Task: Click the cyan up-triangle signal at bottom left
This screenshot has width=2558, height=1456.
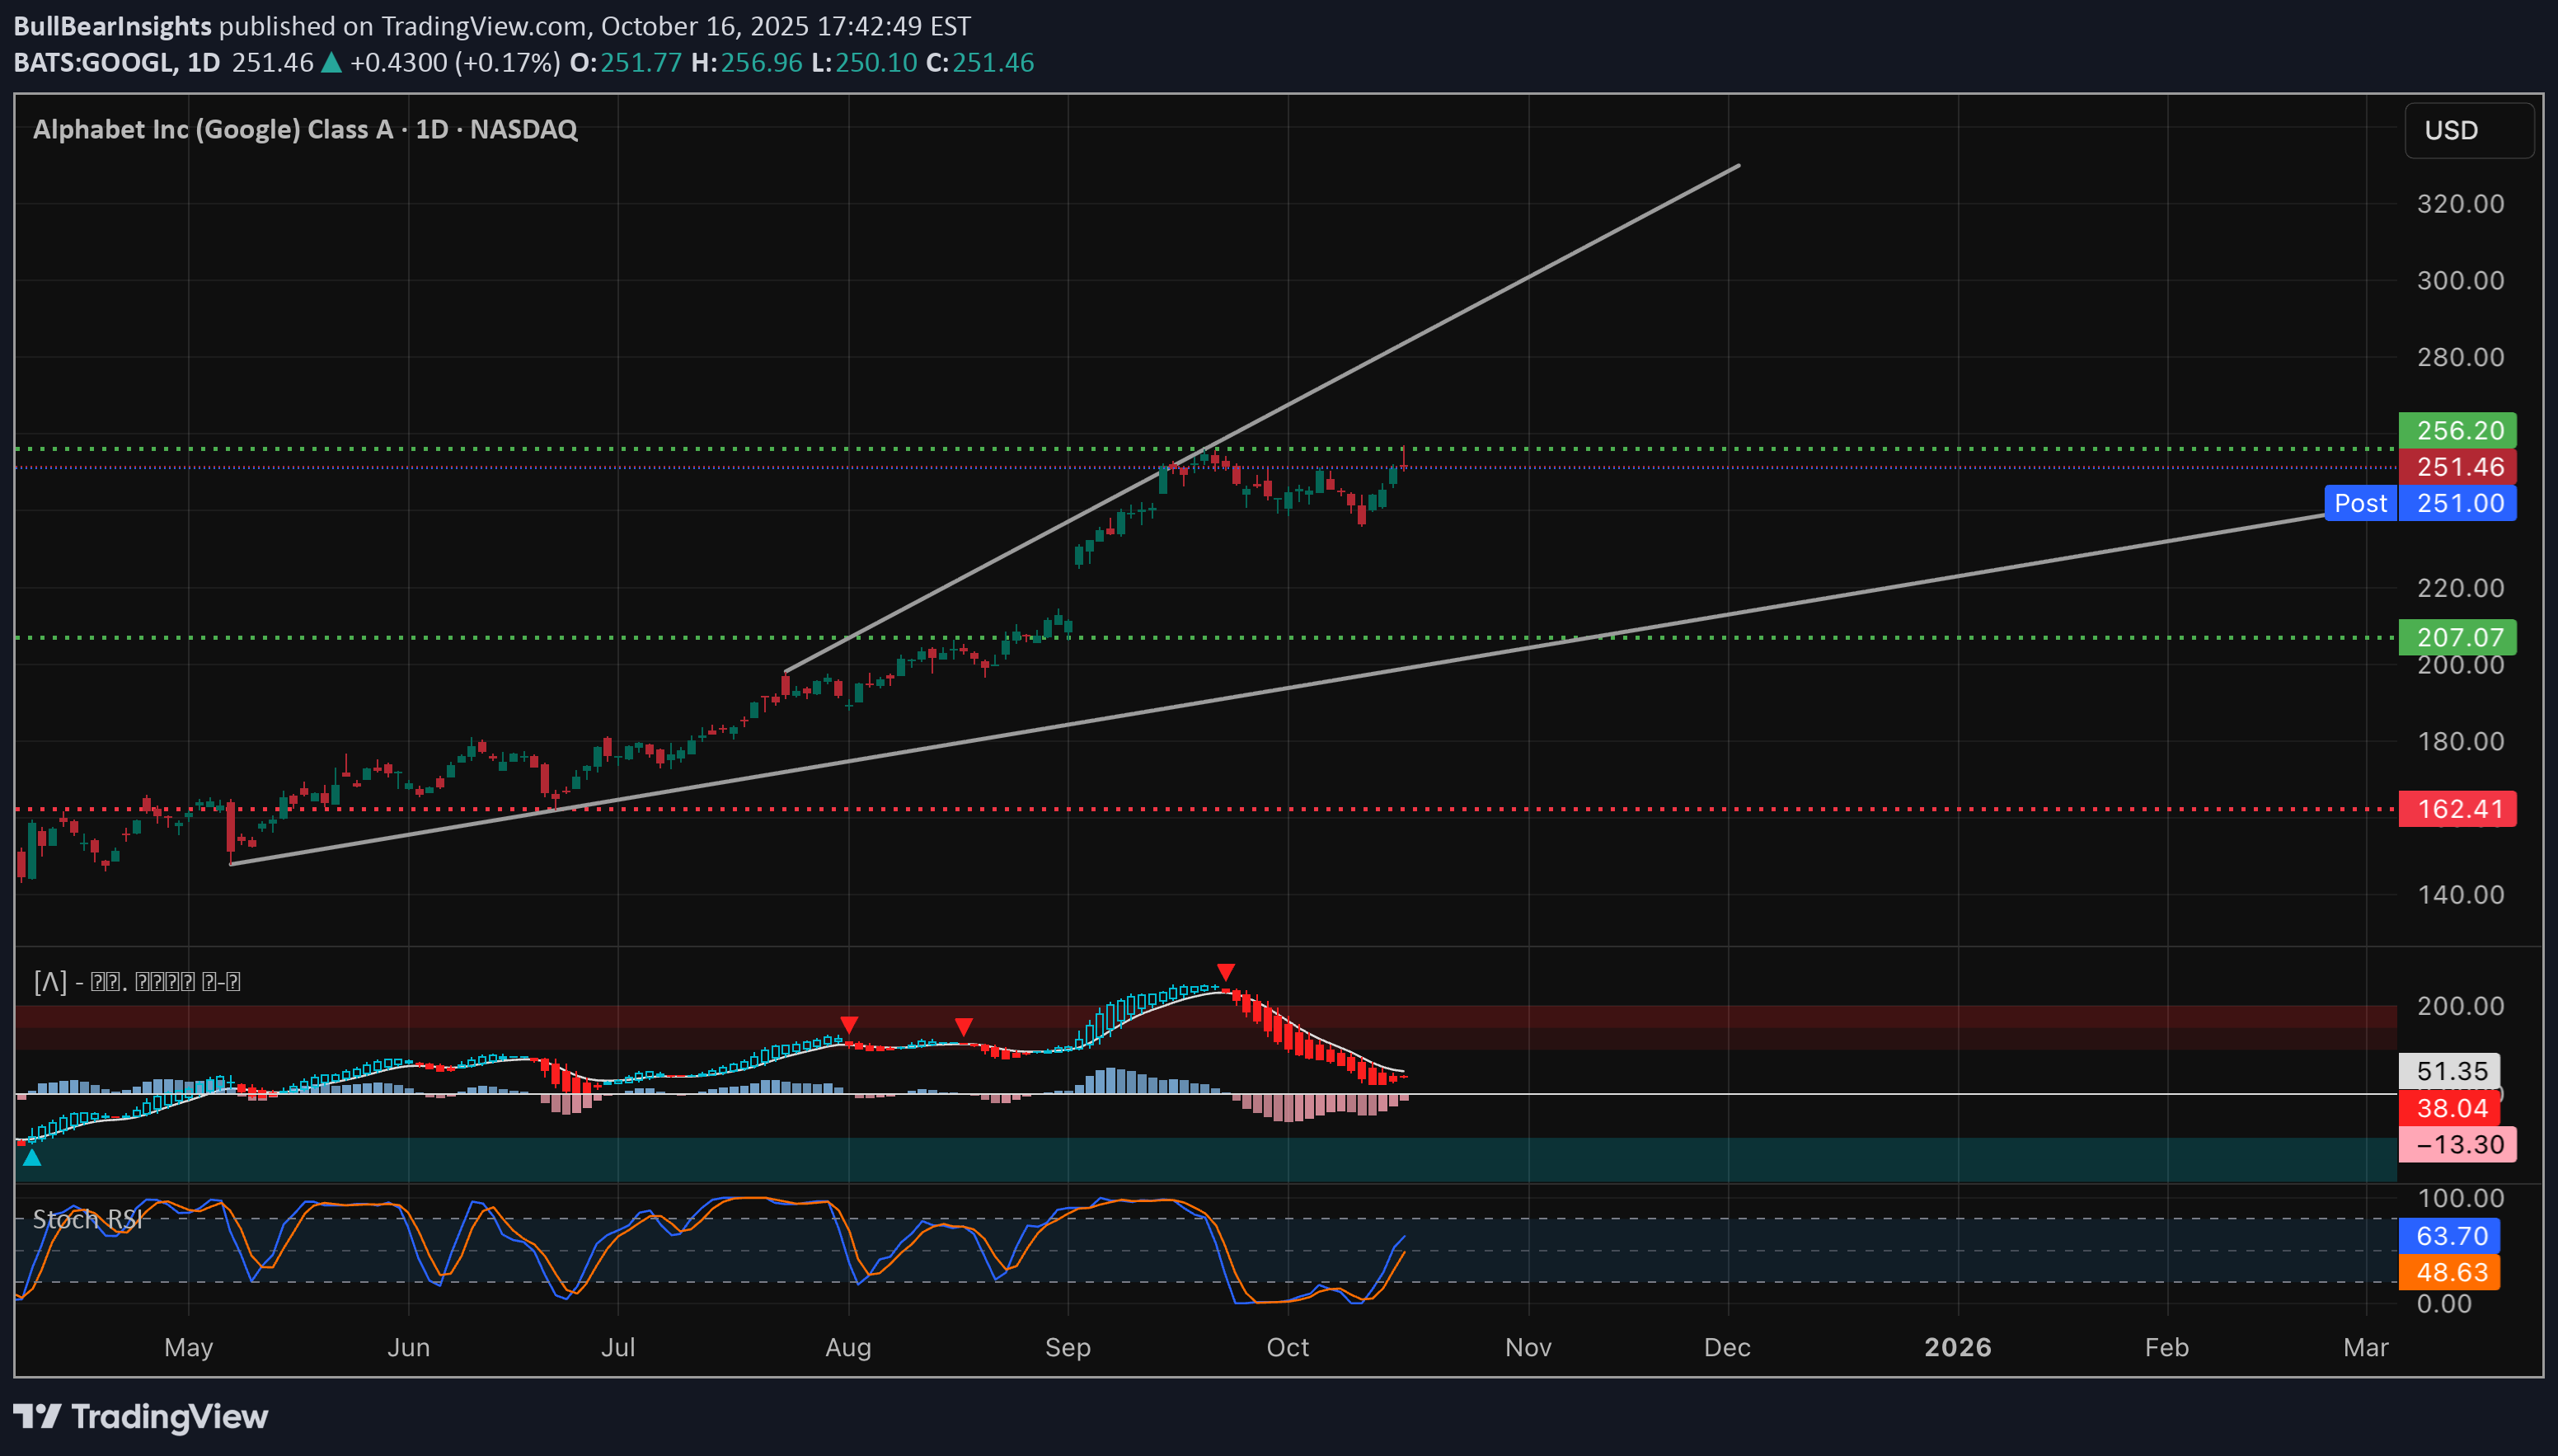Action: tap(32, 1158)
